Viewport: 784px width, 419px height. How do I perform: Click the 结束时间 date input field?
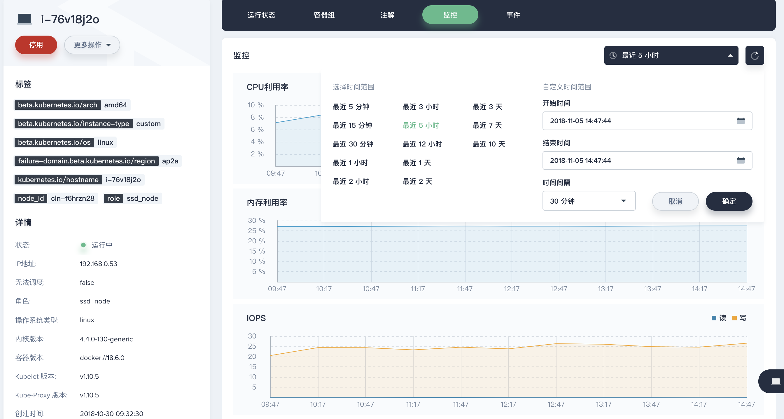(647, 160)
